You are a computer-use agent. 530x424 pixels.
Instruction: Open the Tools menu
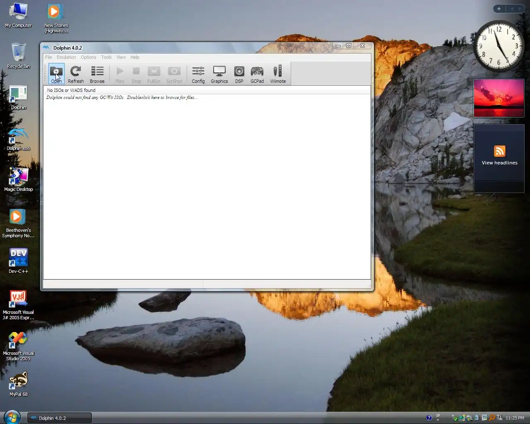106,57
